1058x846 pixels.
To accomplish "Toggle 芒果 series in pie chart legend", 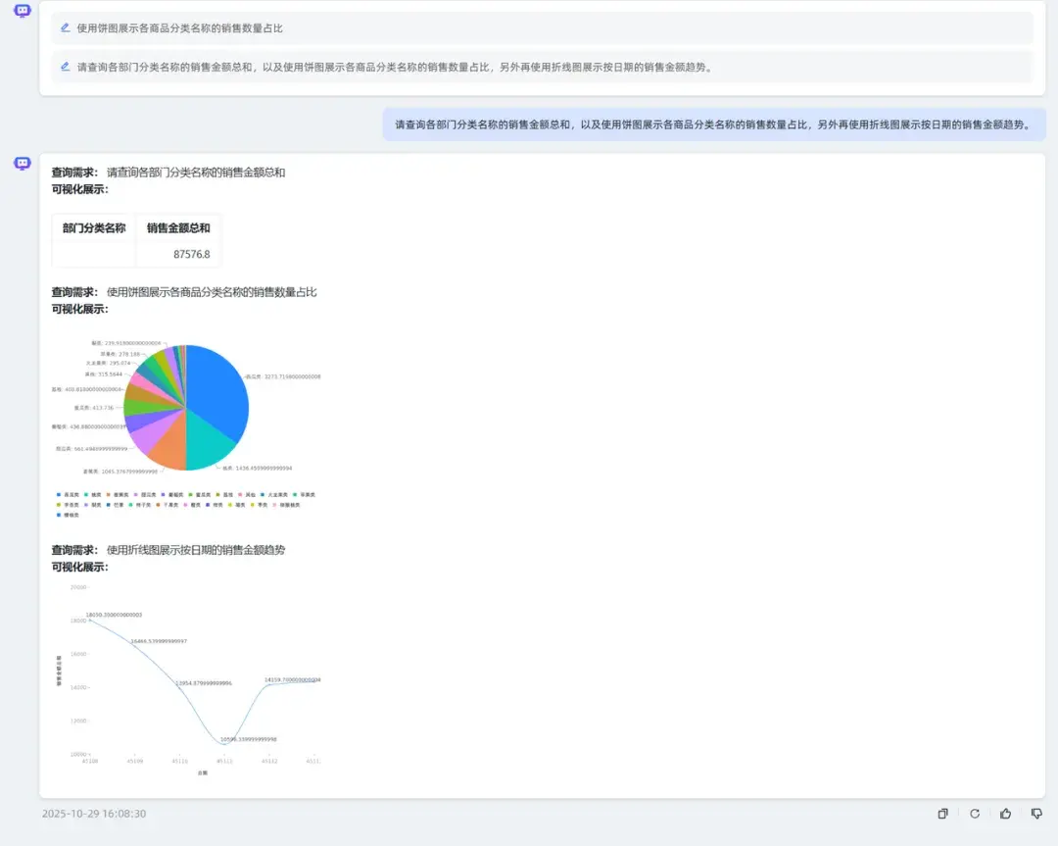I will pos(116,504).
